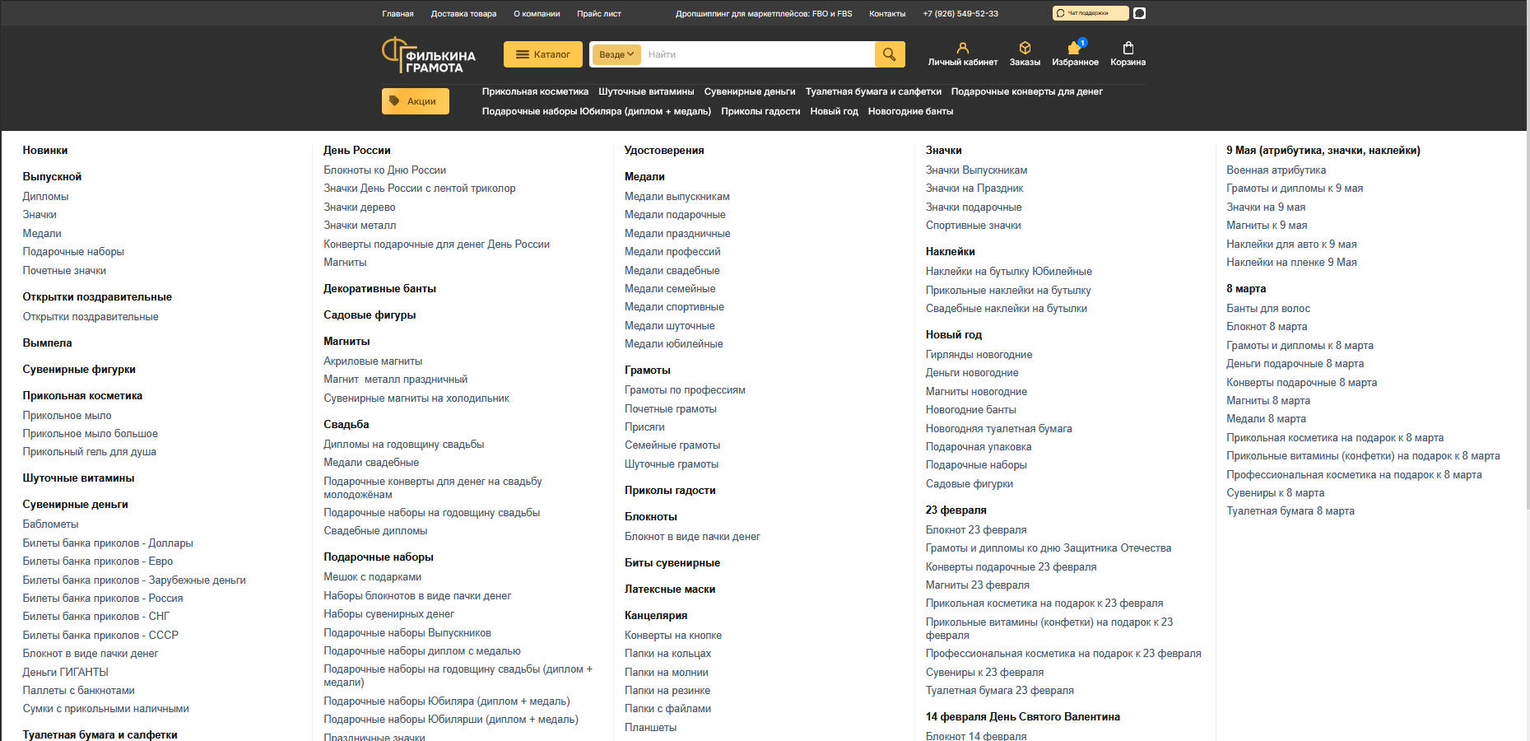1530x741 pixels.
Task: Select Сувенирные деньги in dark nav bar
Action: [x=750, y=91]
